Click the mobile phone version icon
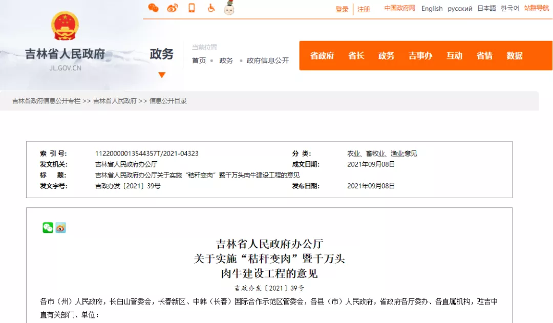 click(x=192, y=8)
